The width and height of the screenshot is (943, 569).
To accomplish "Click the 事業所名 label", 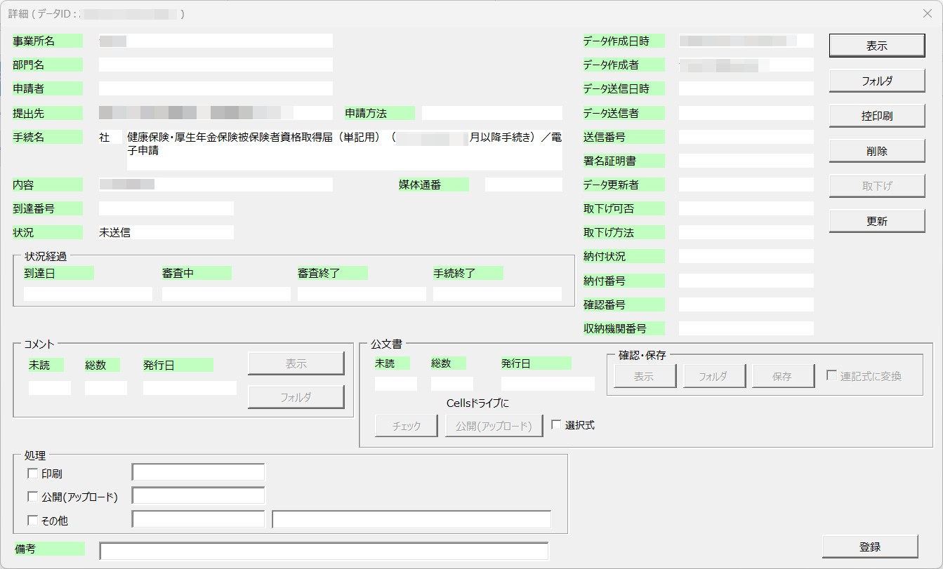I will click(47, 41).
